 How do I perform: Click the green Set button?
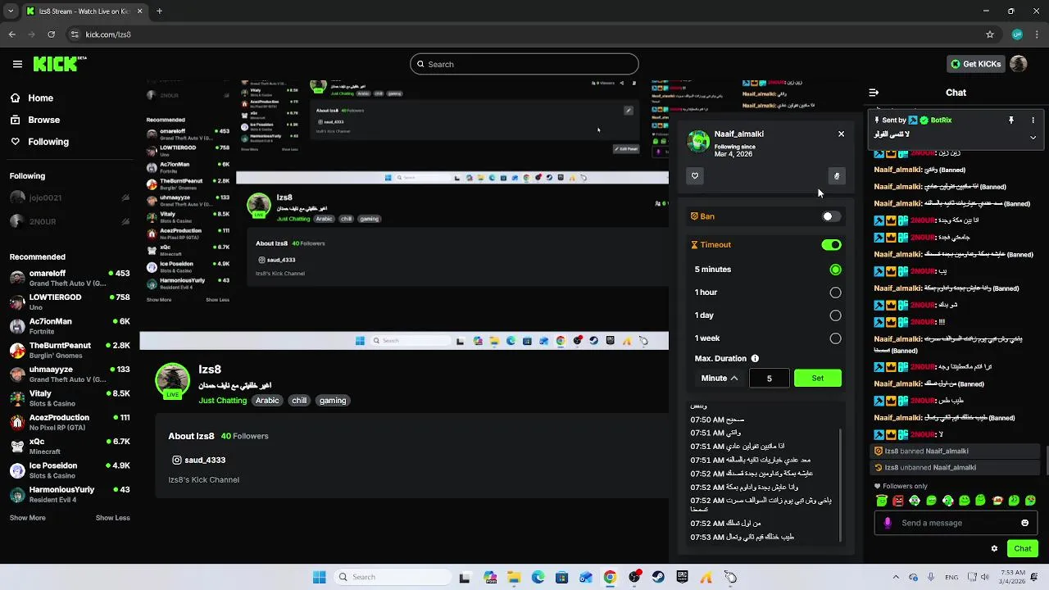click(x=818, y=378)
